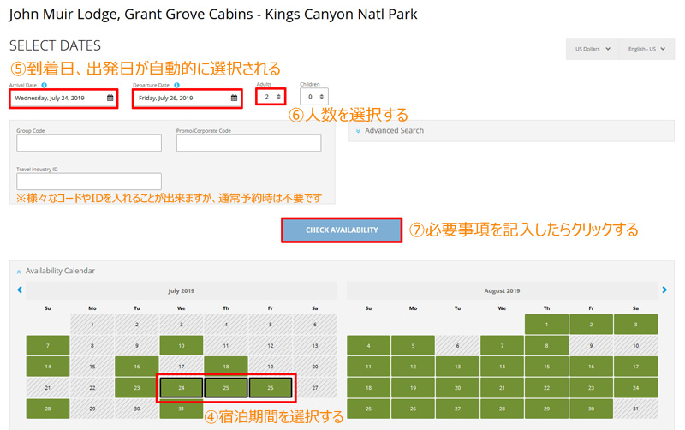Click the unavailable August 31 cell
This screenshot has width=685, height=430.
(635, 409)
